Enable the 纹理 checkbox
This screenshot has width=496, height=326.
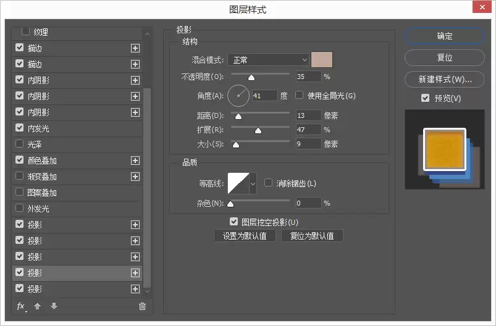click(25, 31)
